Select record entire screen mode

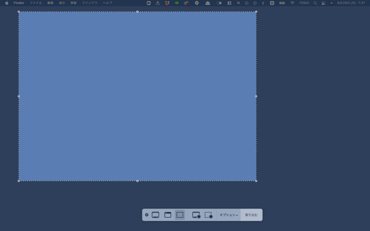tap(196, 215)
